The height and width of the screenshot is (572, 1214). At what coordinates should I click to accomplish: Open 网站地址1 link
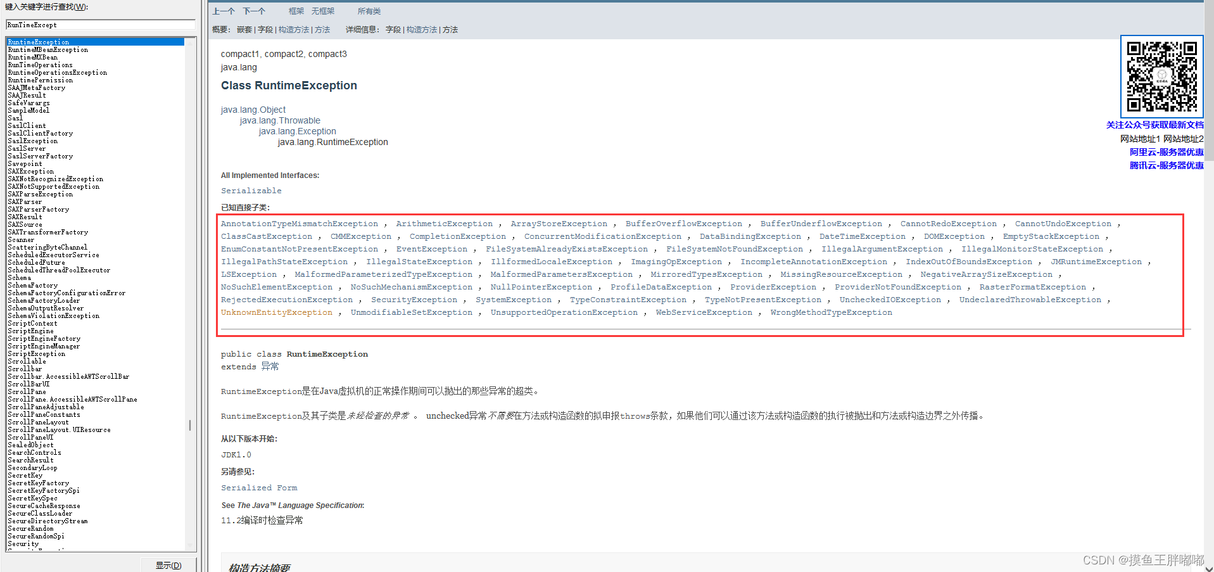(1140, 139)
